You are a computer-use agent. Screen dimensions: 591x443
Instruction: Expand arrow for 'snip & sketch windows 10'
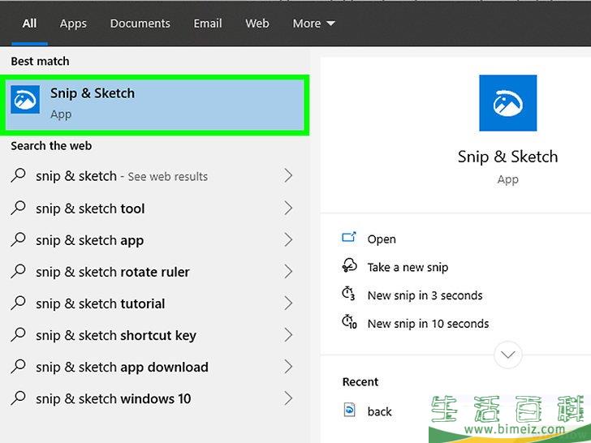click(287, 398)
